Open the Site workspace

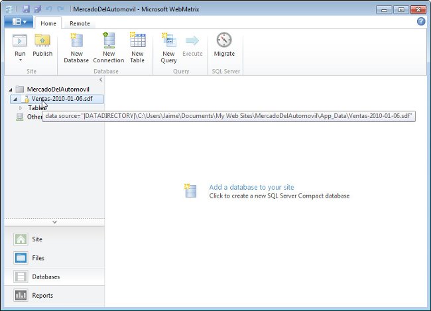tap(54, 239)
